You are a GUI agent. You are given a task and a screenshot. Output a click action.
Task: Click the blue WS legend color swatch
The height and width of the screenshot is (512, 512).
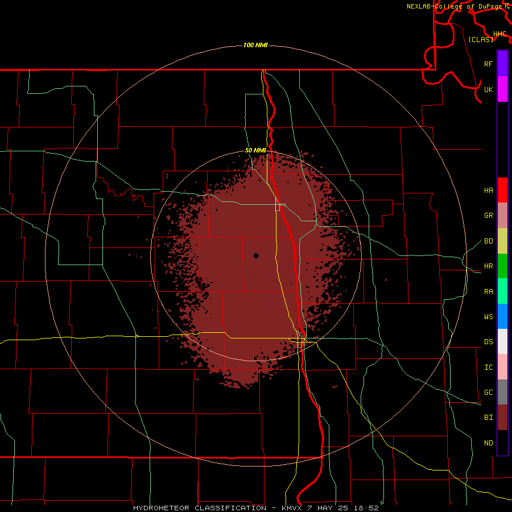[x=502, y=316]
